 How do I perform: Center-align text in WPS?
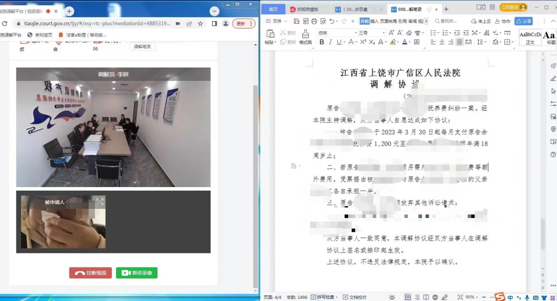click(x=442, y=42)
